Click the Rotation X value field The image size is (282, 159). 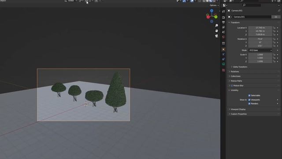[260, 39]
